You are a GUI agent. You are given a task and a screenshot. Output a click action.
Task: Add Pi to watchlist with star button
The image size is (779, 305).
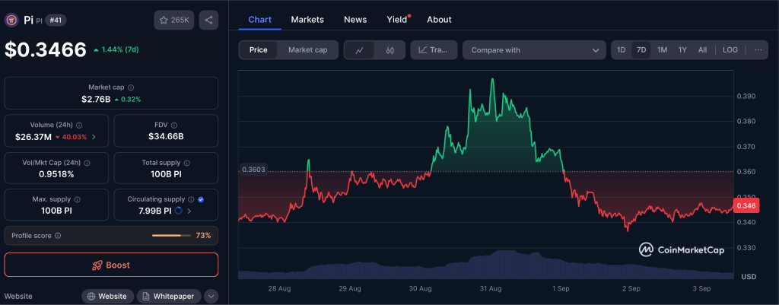tap(174, 21)
